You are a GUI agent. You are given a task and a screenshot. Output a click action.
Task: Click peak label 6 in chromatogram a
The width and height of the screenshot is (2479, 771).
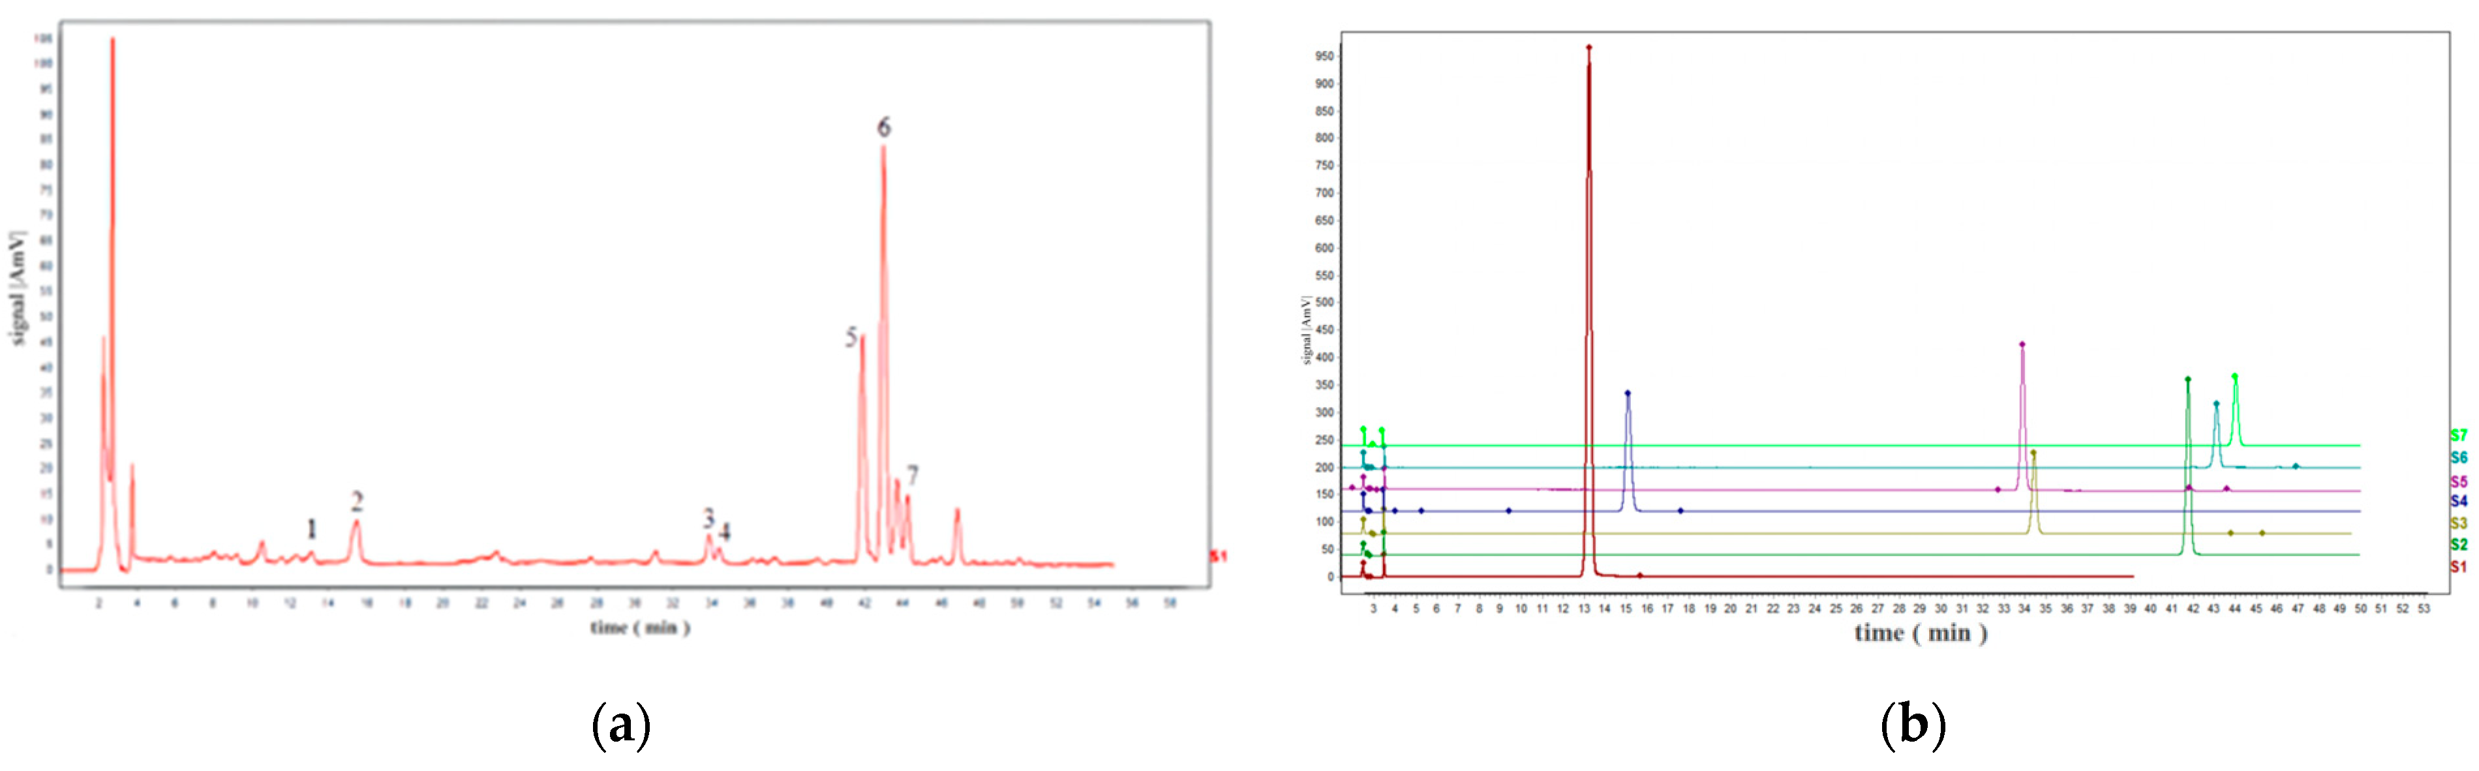tap(883, 127)
